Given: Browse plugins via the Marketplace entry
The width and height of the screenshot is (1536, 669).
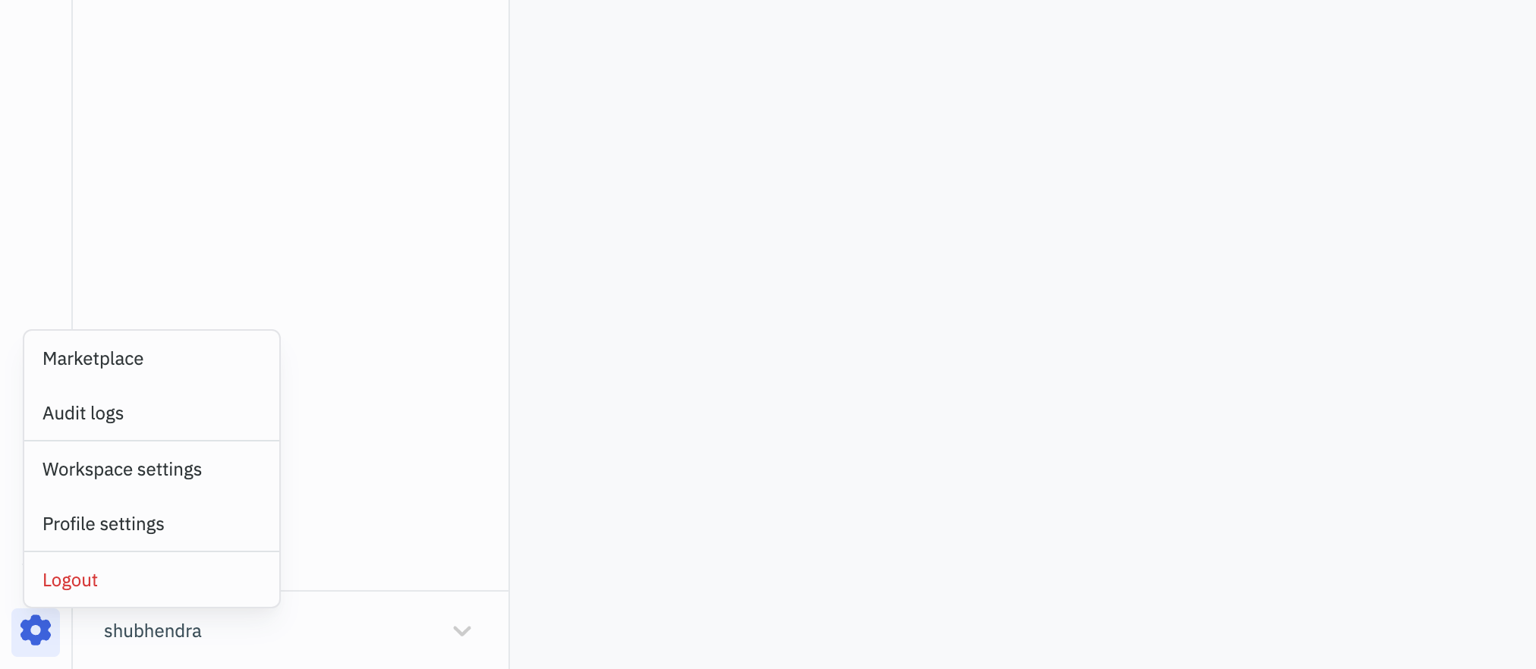Looking at the screenshot, I should click(x=93, y=359).
